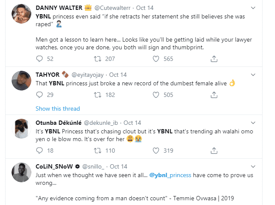Screen dimensions: 275x205
Task: Share TAHYOR's tweet
Action: (213, 94)
